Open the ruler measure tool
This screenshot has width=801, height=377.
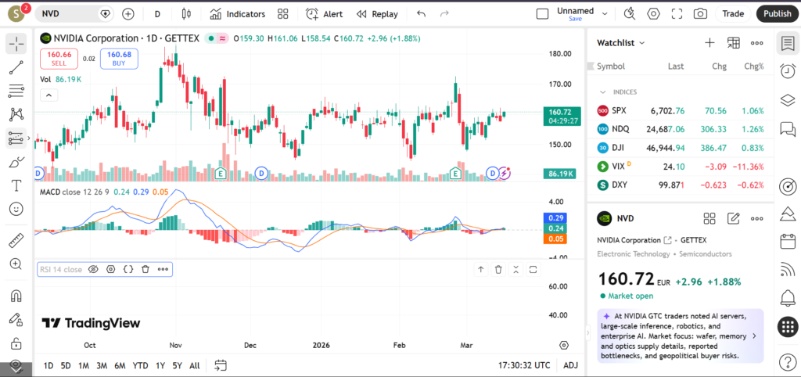tap(16, 241)
